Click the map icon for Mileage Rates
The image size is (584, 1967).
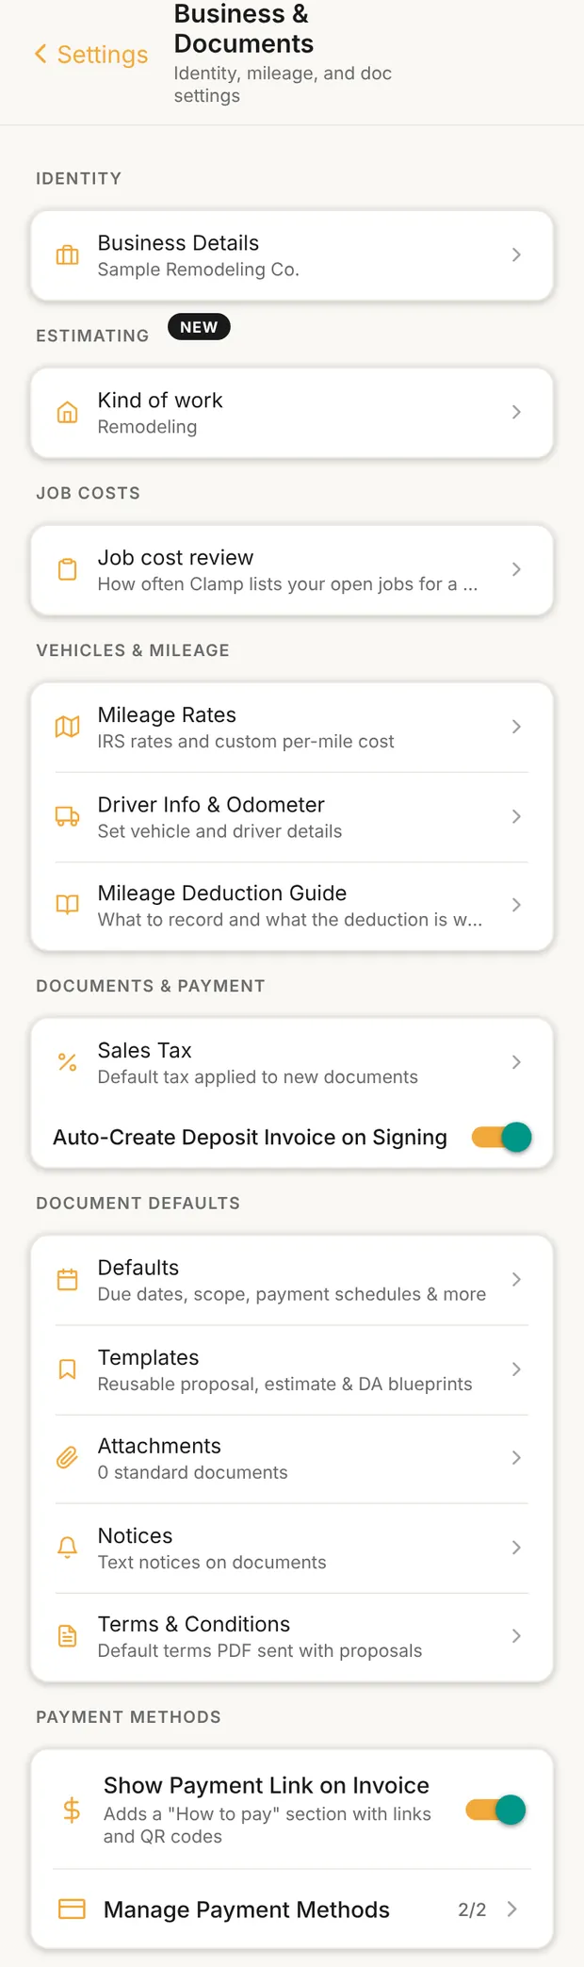(68, 728)
